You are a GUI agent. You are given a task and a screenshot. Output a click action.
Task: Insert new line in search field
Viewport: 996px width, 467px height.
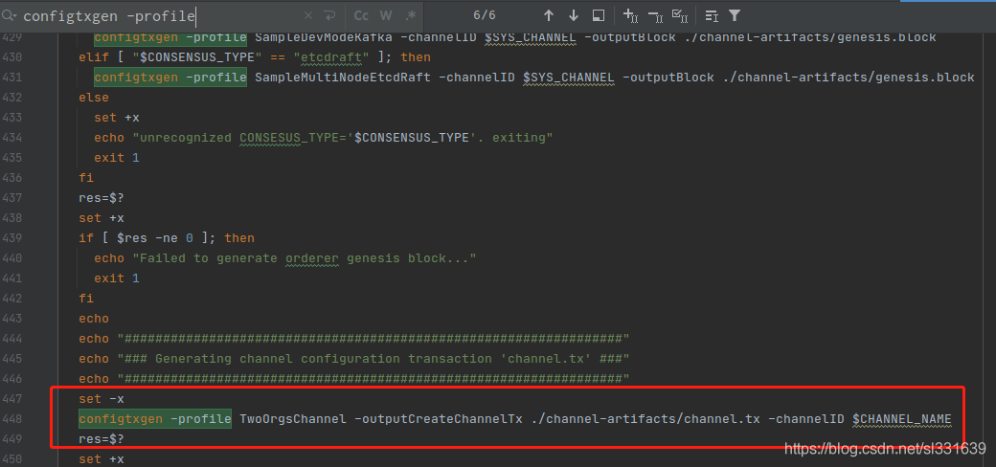[x=329, y=15]
